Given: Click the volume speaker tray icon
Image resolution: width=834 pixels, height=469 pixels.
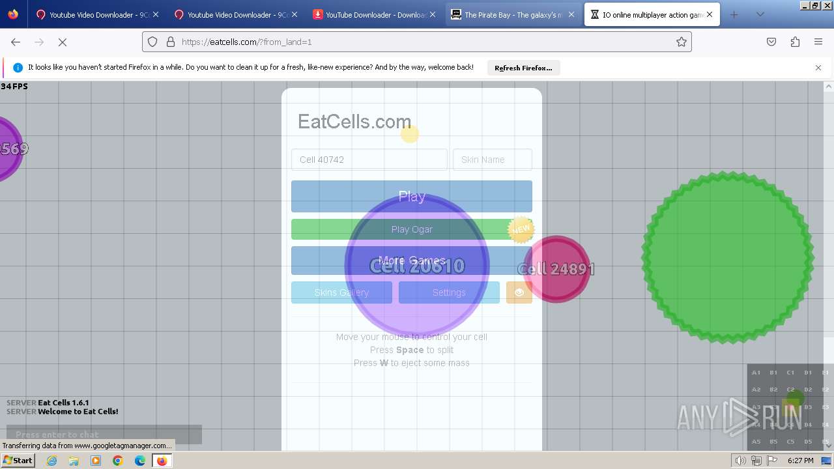Looking at the screenshot, I should point(741,461).
